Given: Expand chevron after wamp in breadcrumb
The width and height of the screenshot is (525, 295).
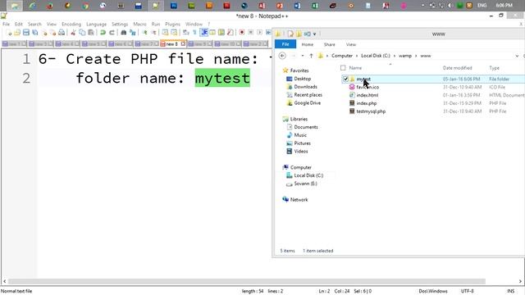Looking at the screenshot, I should pos(416,56).
